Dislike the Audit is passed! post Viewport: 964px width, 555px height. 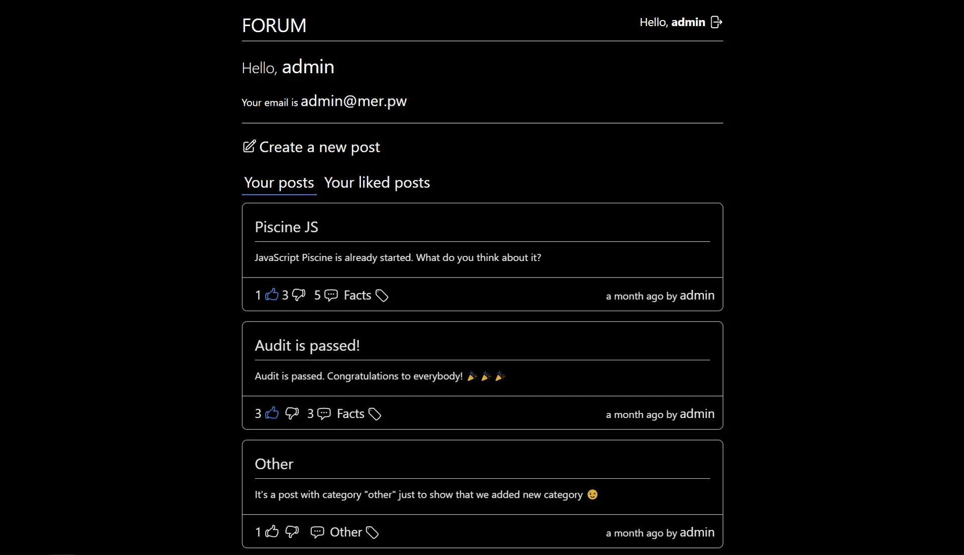point(292,413)
